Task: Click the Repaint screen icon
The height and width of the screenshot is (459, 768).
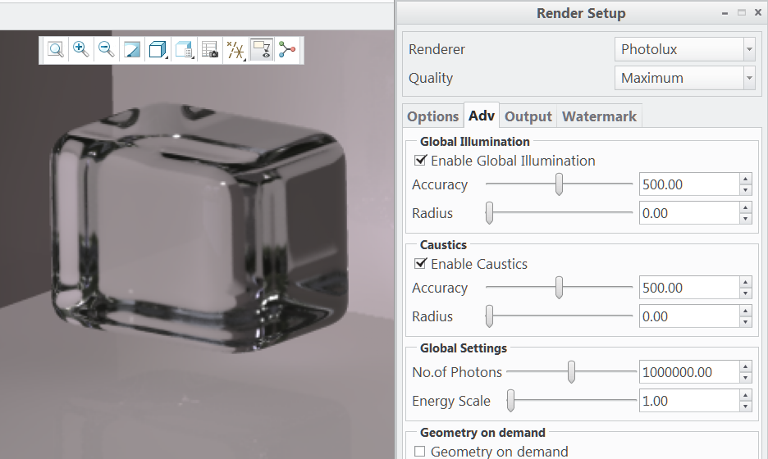Action: point(132,50)
